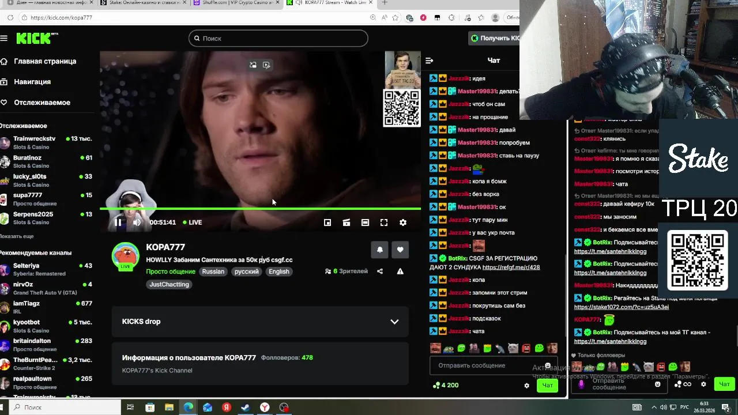Click the clip creation icon in player

[347, 222]
